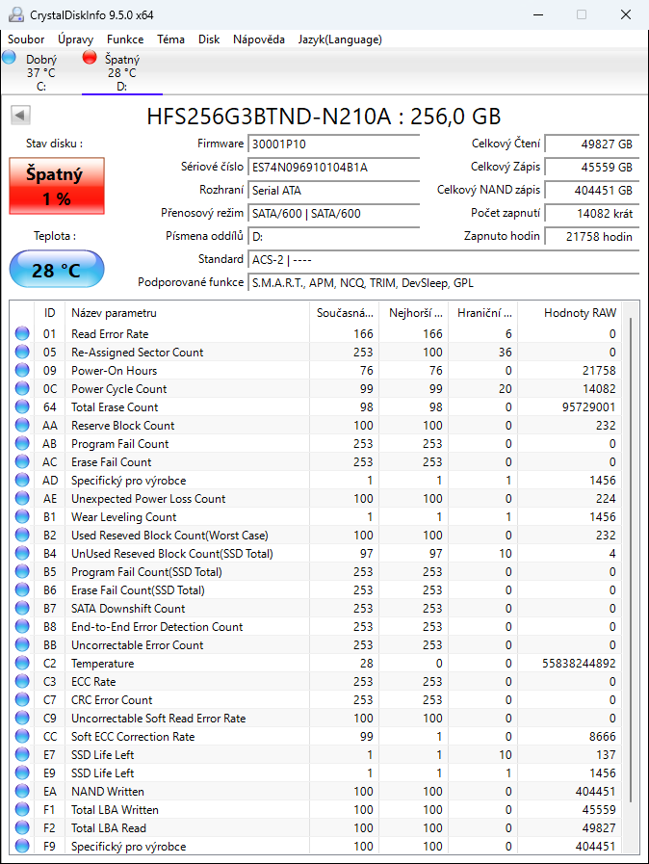Click the blue status icon beside Read Error Rate
The image size is (649, 864).
click(22, 333)
